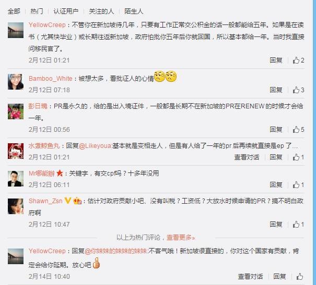316x285 pixels.
Task: Click the 彭日琬 username link
Action: 38,106
